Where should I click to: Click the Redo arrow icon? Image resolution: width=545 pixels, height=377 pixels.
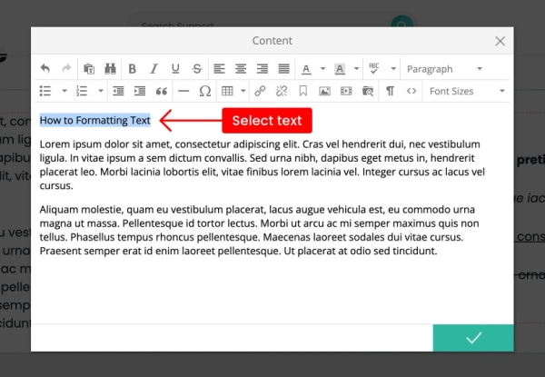(x=66, y=69)
